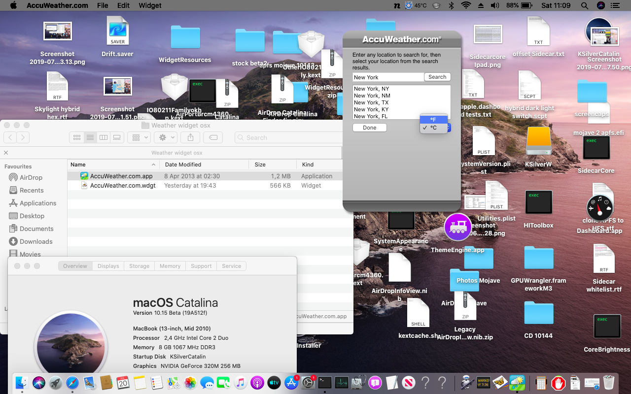
Task: Open the File menu
Action: 103,5
